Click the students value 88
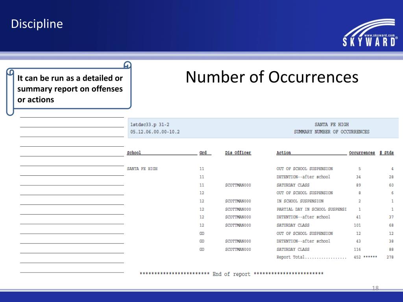Screen dimensions: 403x302 [391, 249]
